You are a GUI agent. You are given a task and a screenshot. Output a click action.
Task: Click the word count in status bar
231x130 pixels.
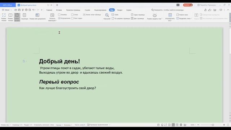(80, 125)
